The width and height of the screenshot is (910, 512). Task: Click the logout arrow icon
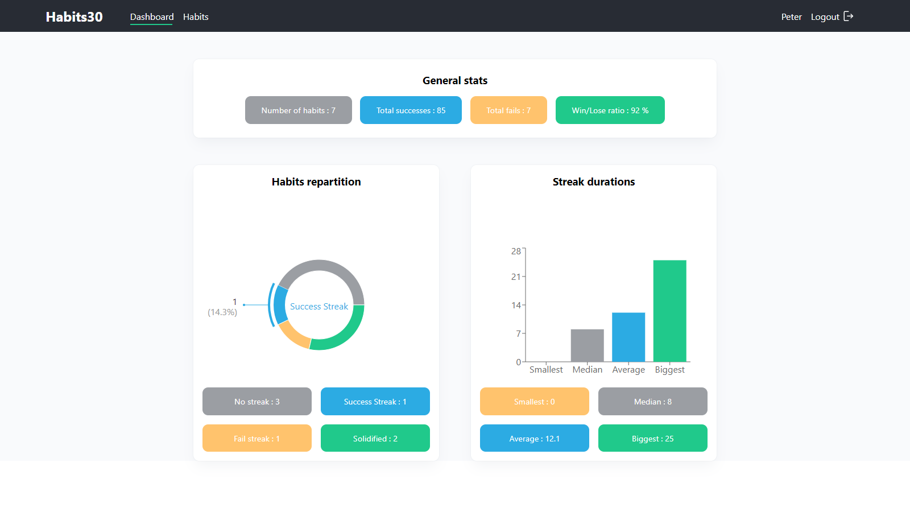pyautogui.click(x=848, y=16)
